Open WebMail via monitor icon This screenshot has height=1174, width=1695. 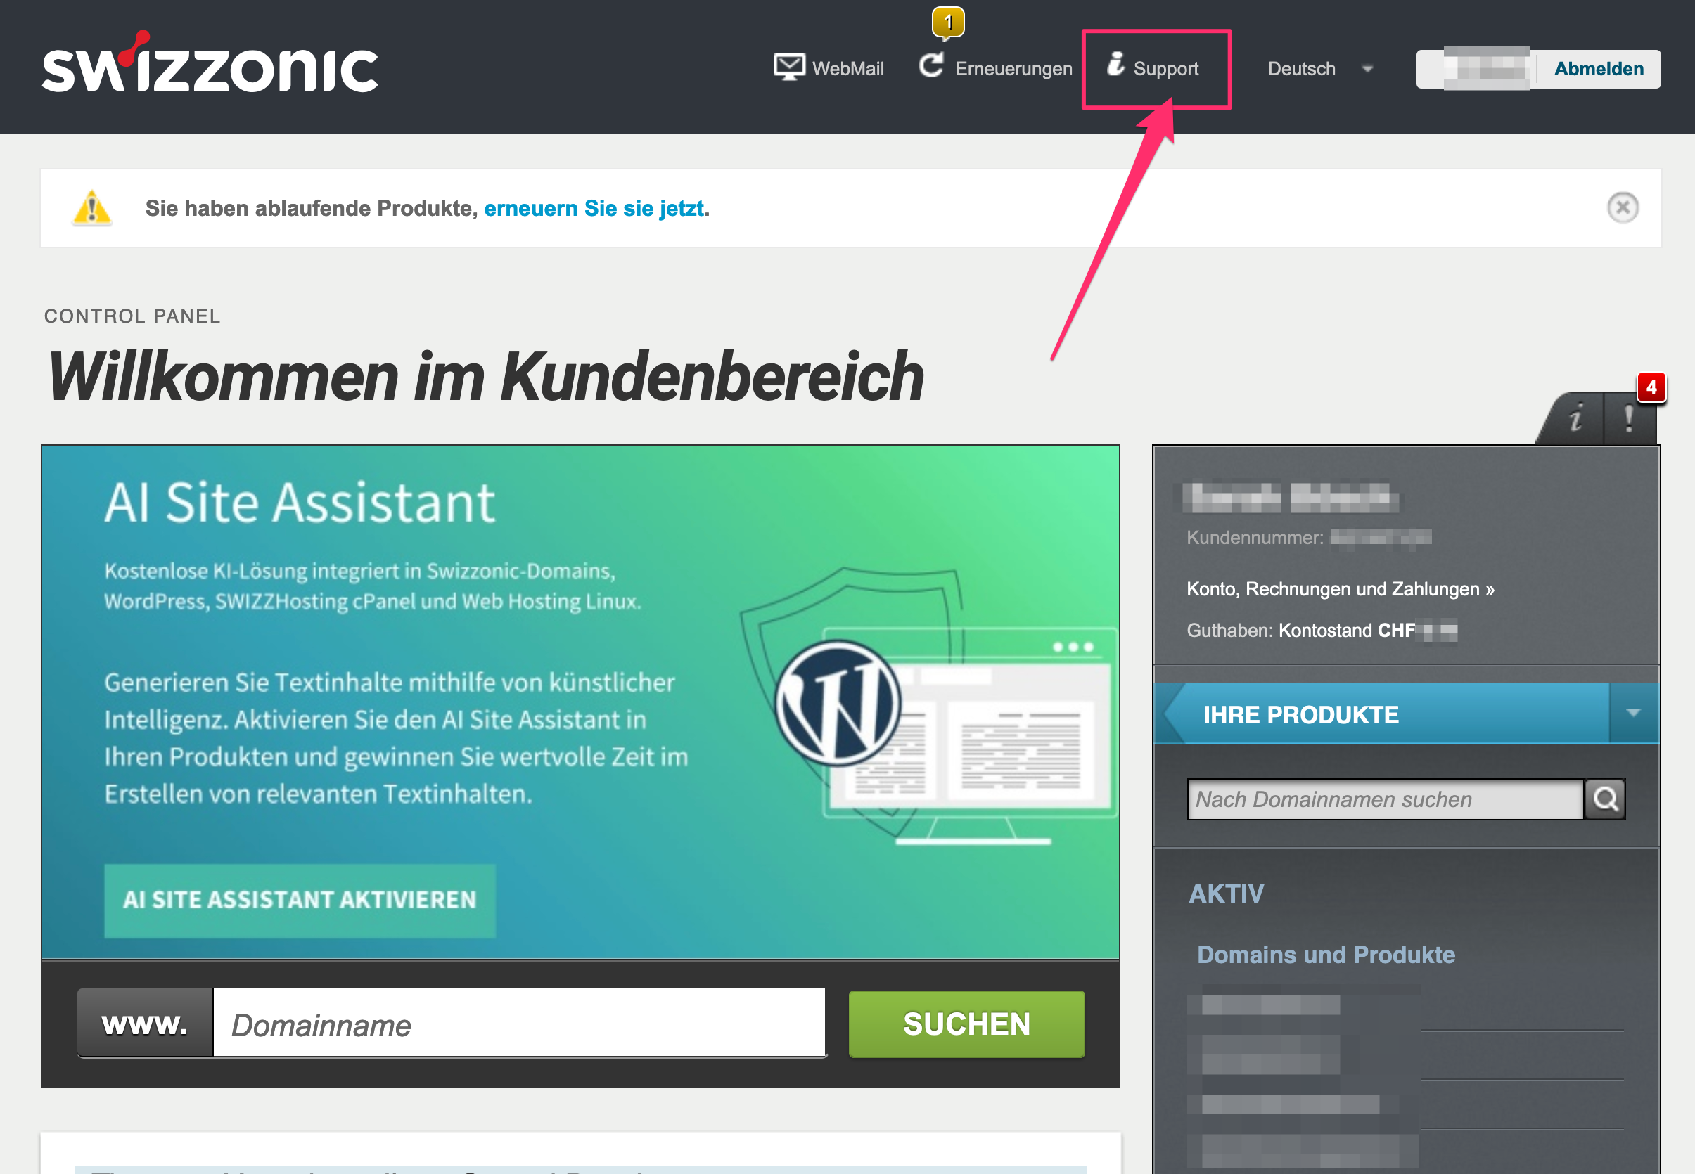click(x=789, y=67)
